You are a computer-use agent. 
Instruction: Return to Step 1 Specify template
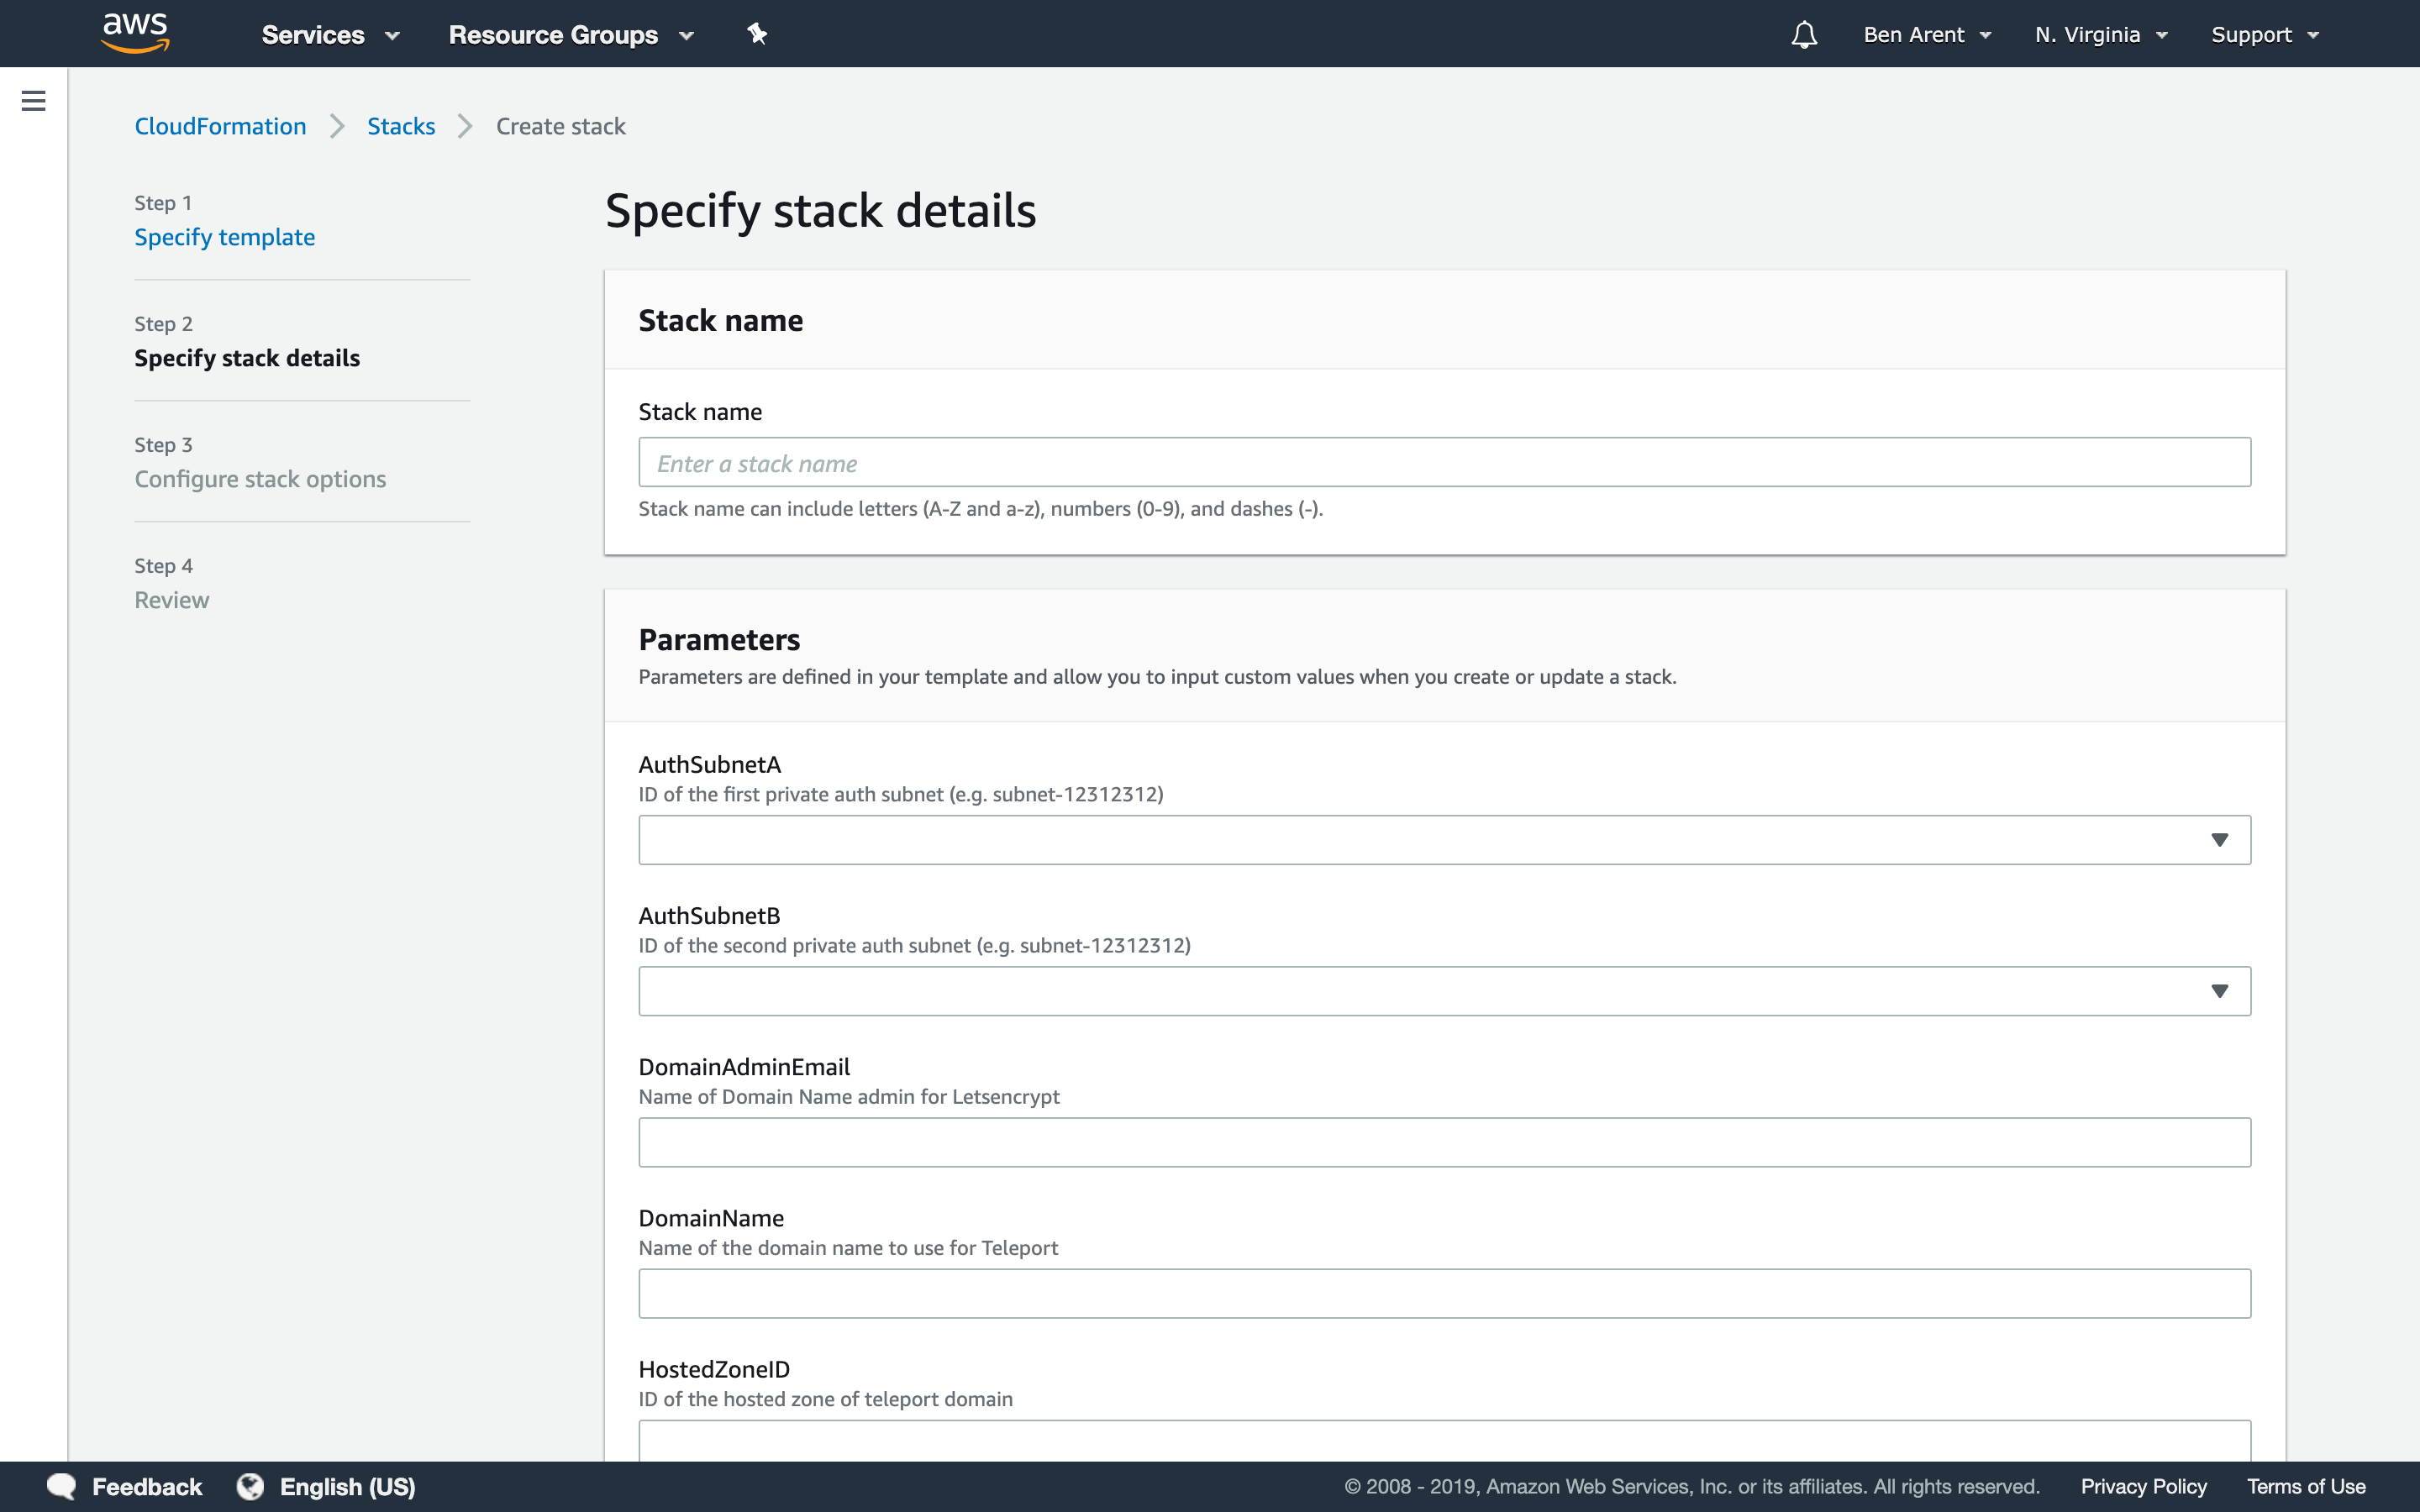pyautogui.click(x=224, y=237)
